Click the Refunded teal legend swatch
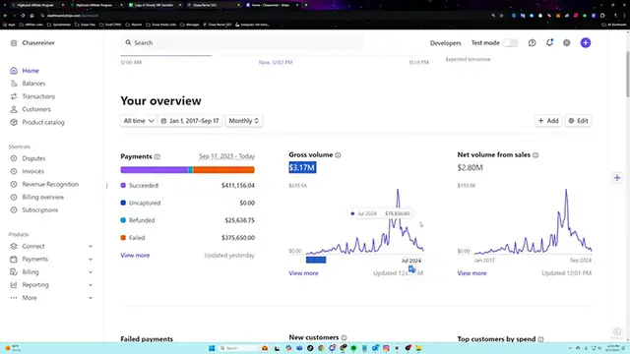 coord(123,220)
